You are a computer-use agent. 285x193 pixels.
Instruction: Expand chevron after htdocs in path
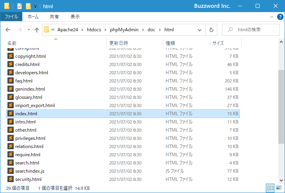click(105, 30)
